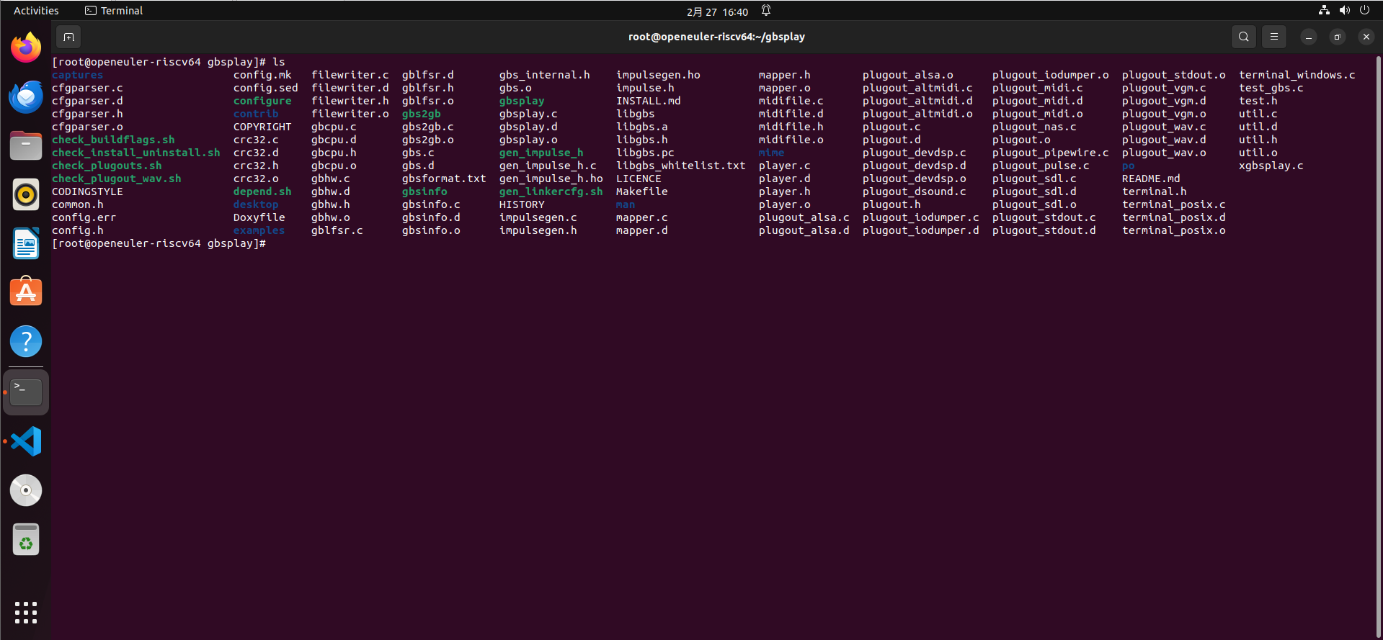Open terminal hamburger menu
Image resolution: width=1383 pixels, height=640 pixels.
click(1274, 37)
